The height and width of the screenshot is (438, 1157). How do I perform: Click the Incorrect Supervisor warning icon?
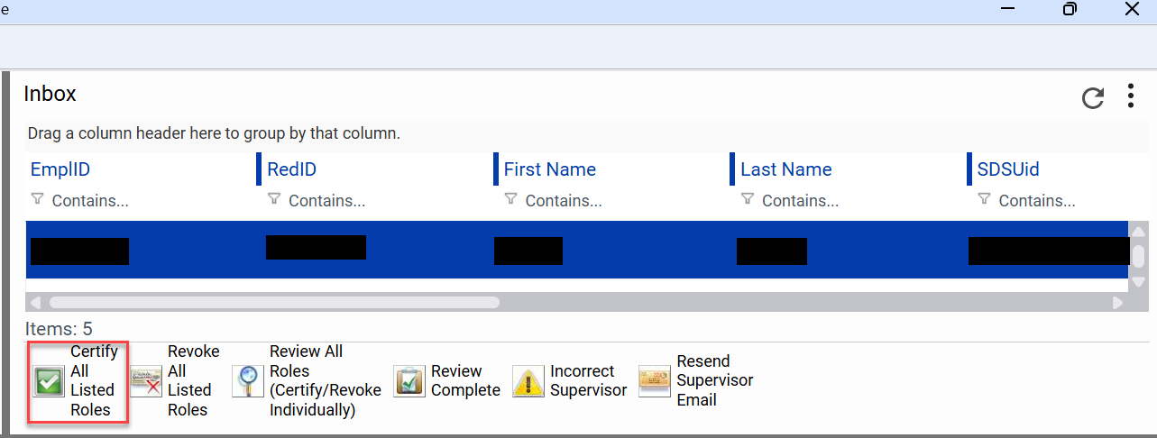[x=528, y=381]
